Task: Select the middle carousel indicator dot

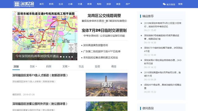Action: pos(67,57)
